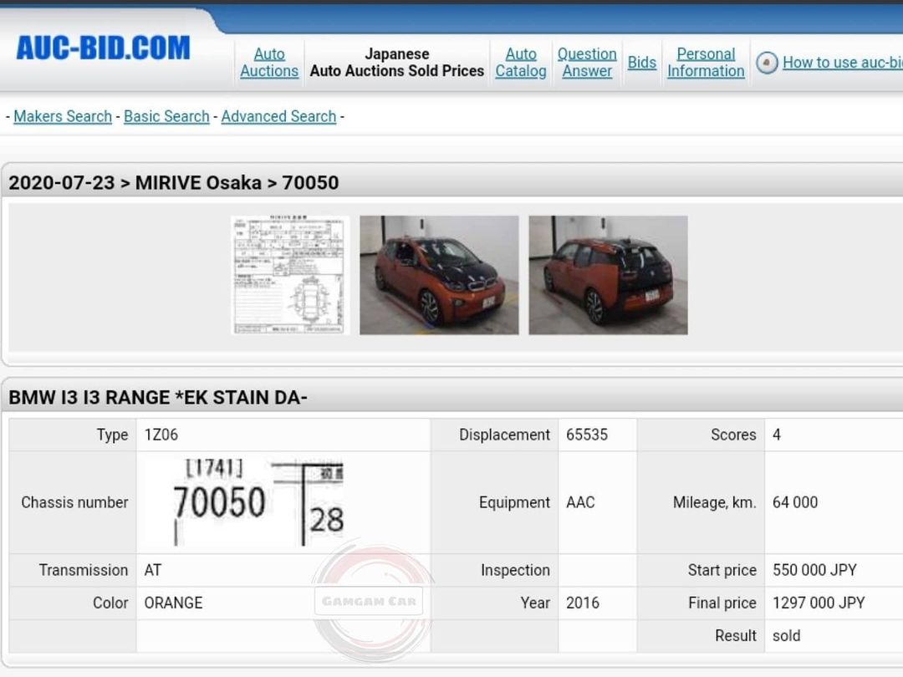Open Personal Information page
903x677 pixels.
tap(706, 62)
